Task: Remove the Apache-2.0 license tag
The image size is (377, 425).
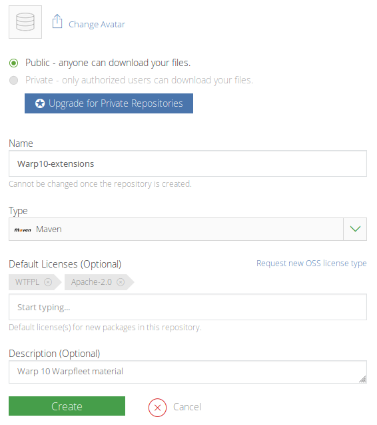Action: (x=121, y=282)
